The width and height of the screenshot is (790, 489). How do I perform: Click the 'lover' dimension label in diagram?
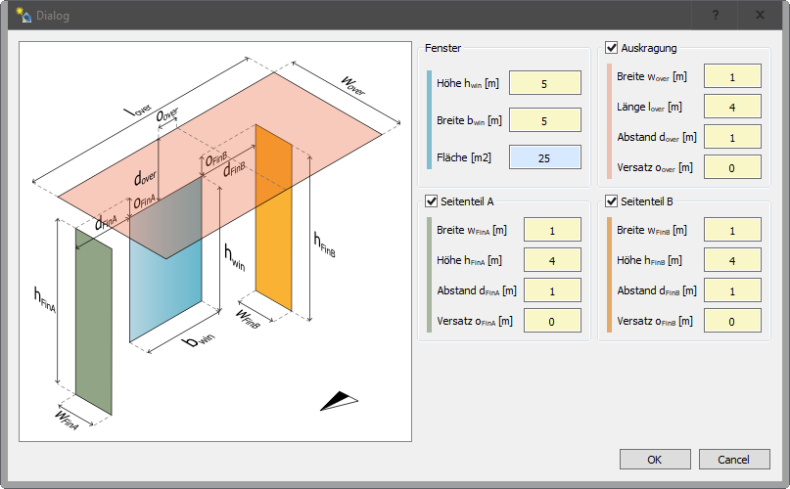pyautogui.click(x=139, y=111)
